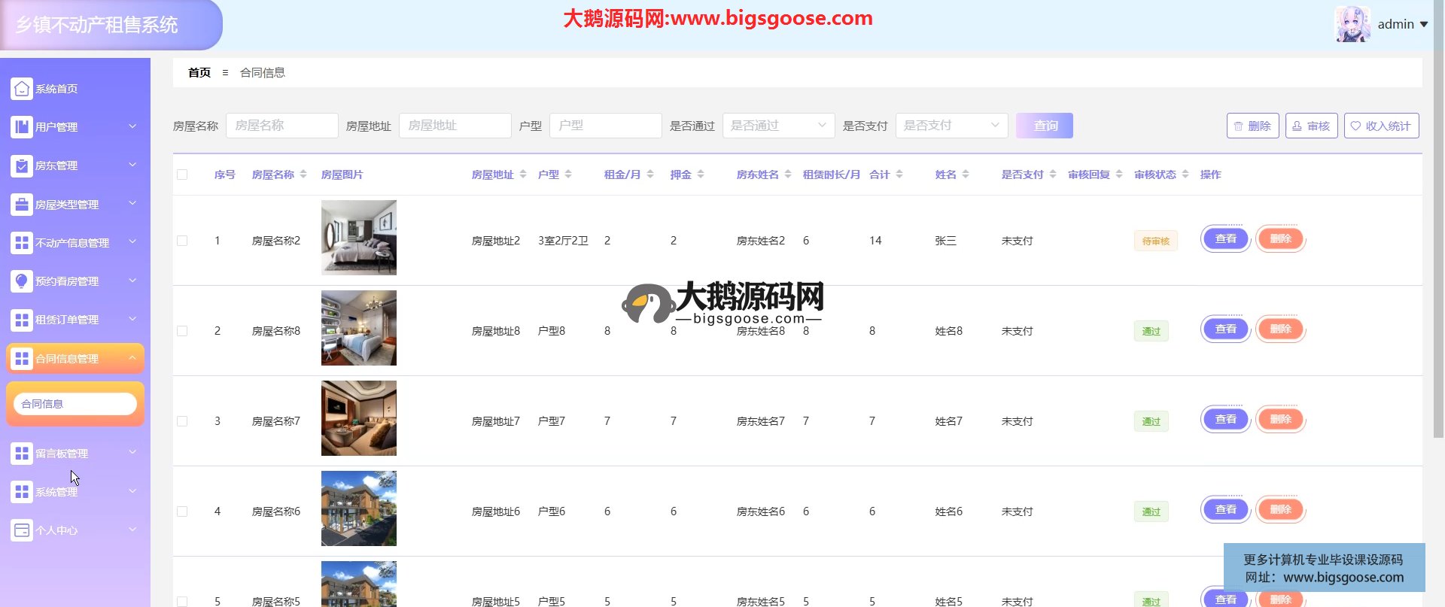
Task: Click the 用户管理 sidebar icon
Action: [x=22, y=127]
